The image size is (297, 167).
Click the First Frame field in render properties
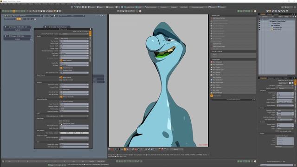tap(285, 93)
